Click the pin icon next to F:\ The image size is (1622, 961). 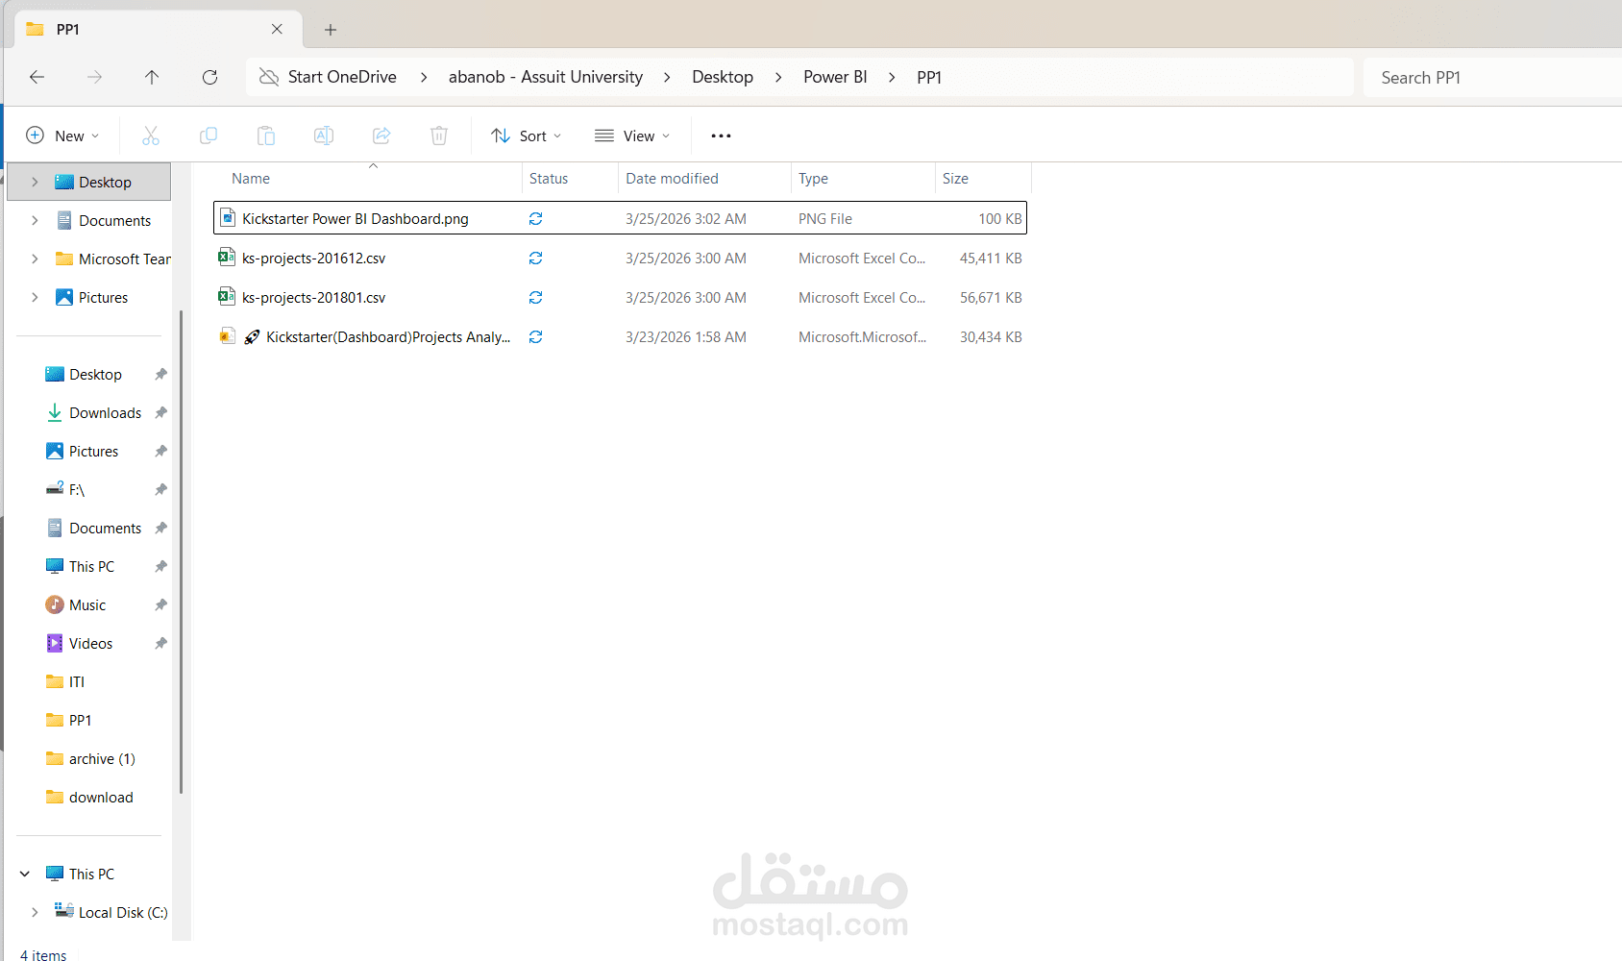click(x=161, y=490)
